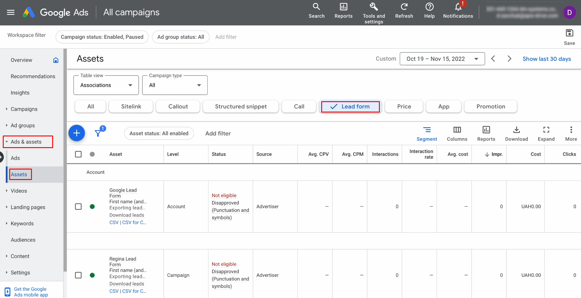Download the assets table
Screen dimensions: 581x298
517,134
